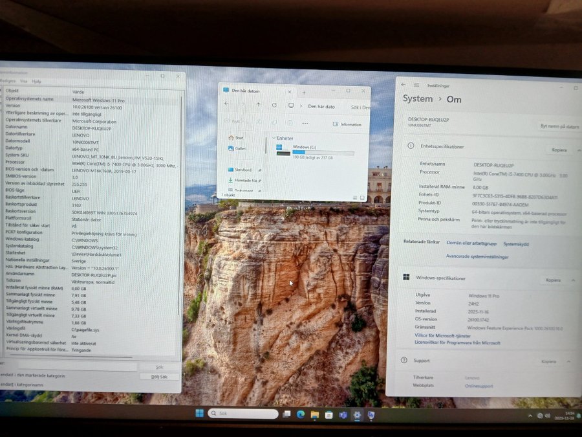Viewport: 582px width, 437px height.
Task: Collapse the Enheter group
Action: tap(274, 138)
